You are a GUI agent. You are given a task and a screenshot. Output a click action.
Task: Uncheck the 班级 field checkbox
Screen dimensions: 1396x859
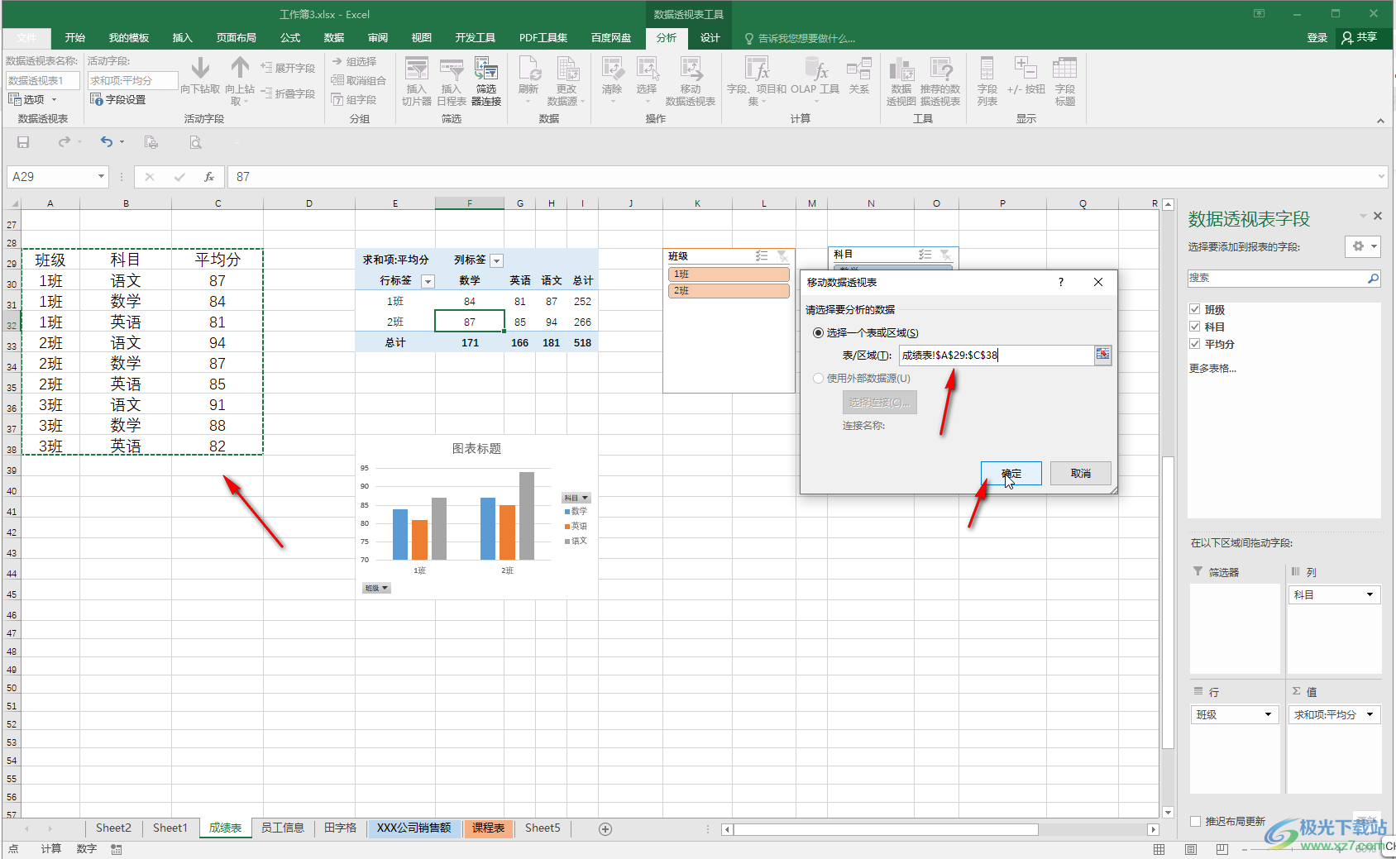(1195, 309)
